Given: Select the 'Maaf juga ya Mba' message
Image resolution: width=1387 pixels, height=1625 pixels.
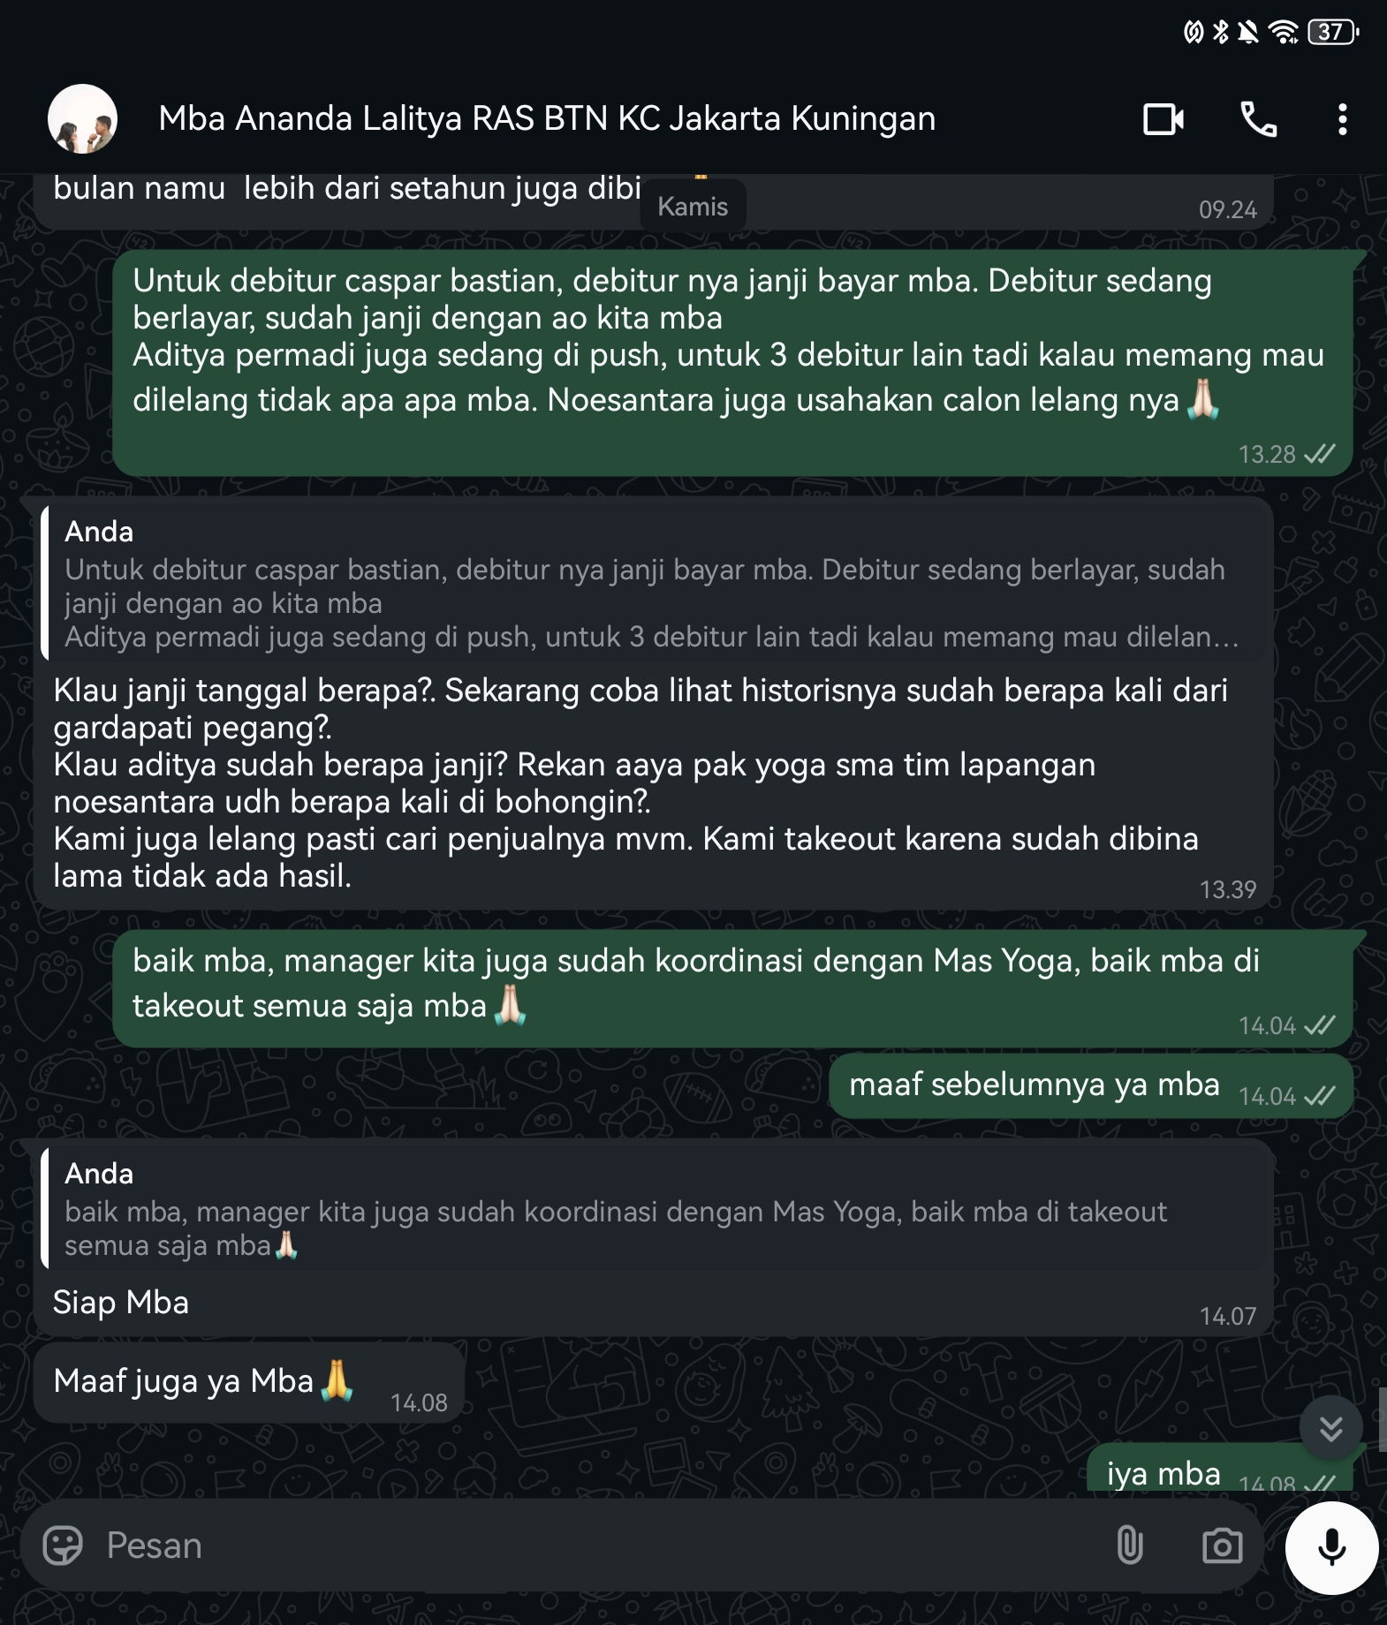Looking at the screenshot, I should point(249,1383).
